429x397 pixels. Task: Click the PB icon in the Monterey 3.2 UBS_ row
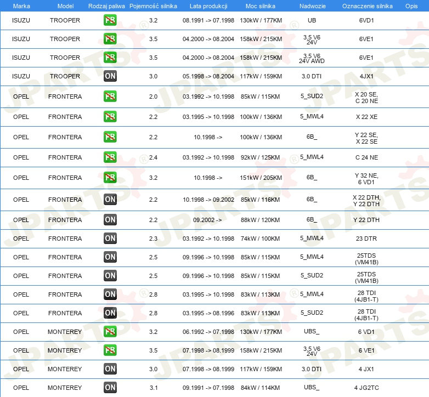[x=110, y=331]
